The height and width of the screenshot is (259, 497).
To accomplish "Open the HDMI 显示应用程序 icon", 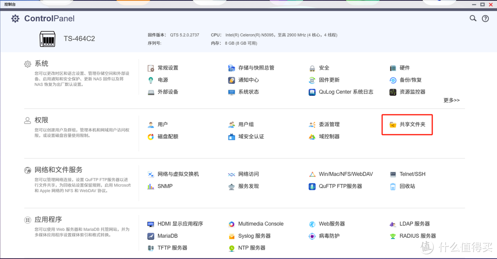I will tap(151, 224).
